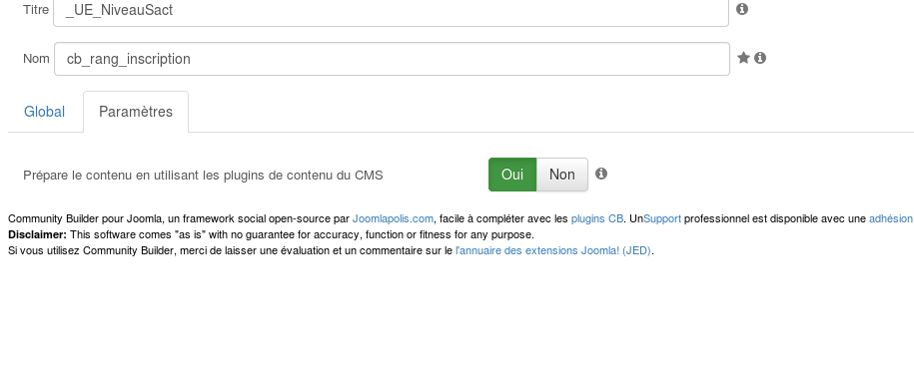Open the Joomlapolis.com link
The image size is (914, 377).
point(393,218)
